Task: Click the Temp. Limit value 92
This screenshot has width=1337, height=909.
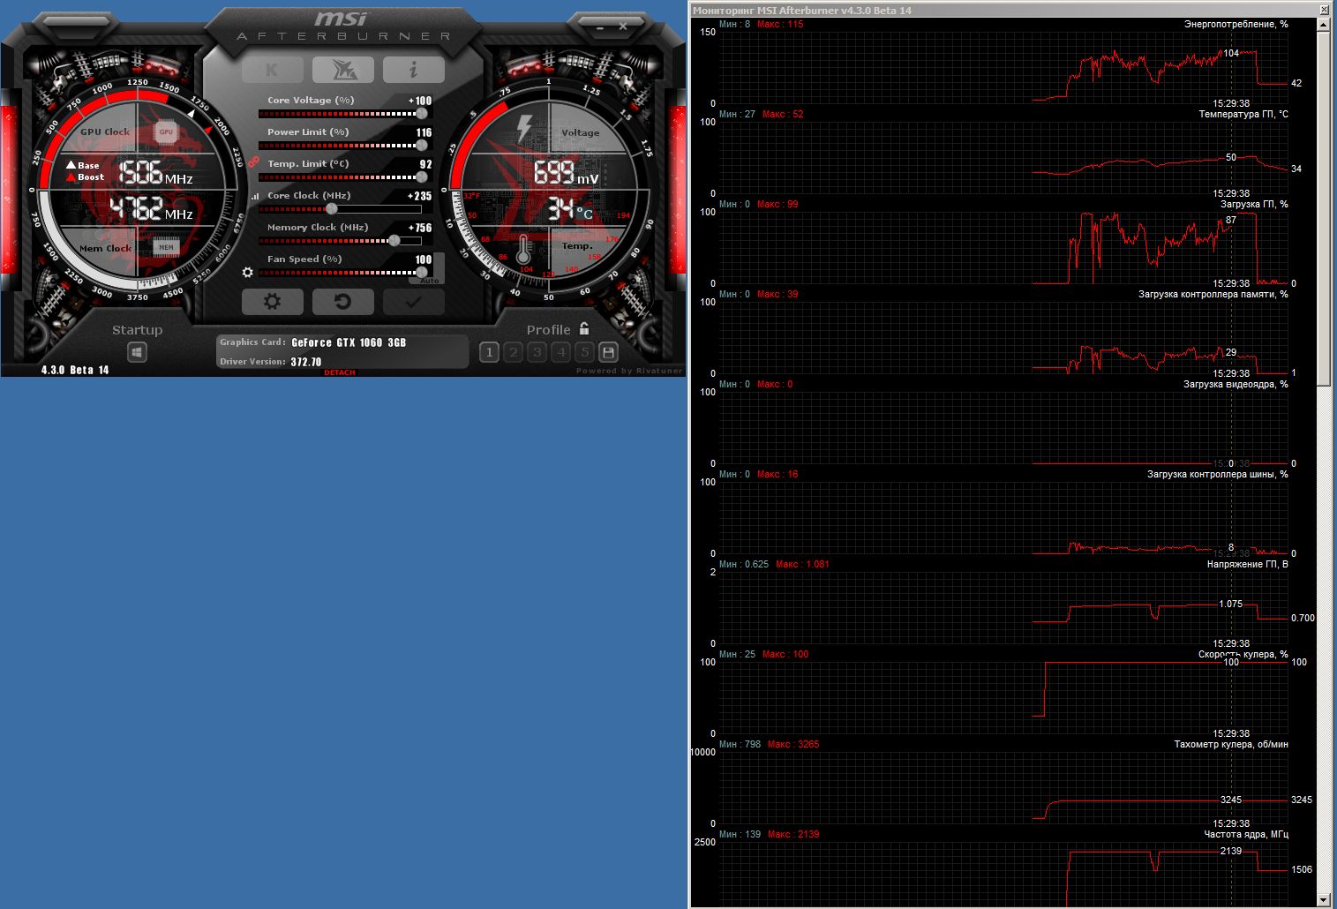Action: pos(426,164)
